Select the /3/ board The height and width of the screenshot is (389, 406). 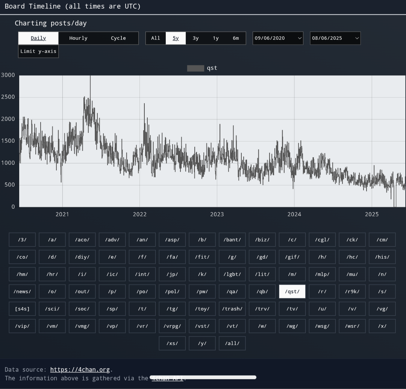coord(22,240)
